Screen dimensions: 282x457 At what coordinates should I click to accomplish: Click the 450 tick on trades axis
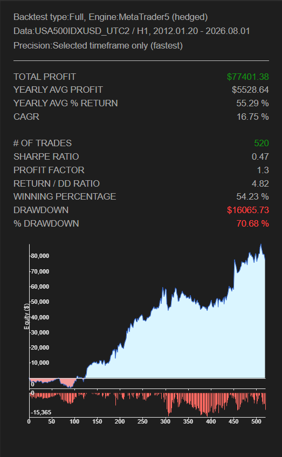[x=233, y=421]
